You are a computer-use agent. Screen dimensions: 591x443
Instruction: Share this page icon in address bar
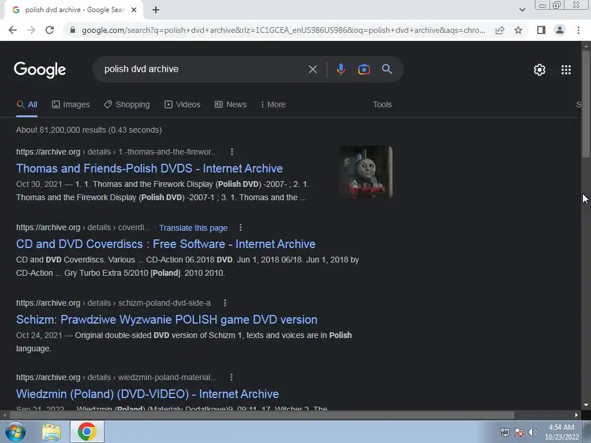500,30
